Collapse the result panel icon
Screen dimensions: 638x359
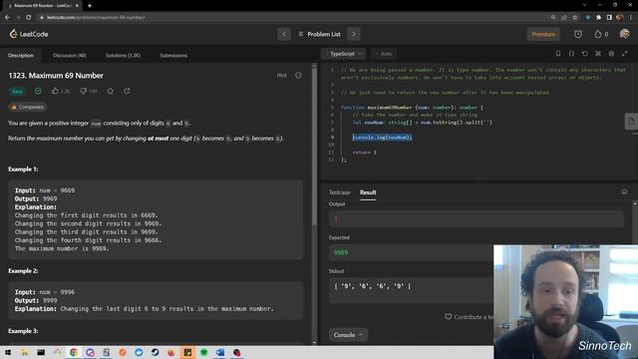pyautogui.click(x=625, y=191)
